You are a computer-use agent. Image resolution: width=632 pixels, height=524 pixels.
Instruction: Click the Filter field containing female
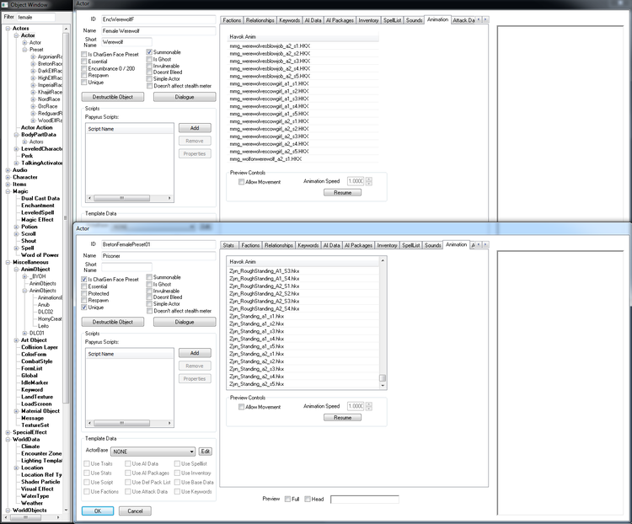35,18
